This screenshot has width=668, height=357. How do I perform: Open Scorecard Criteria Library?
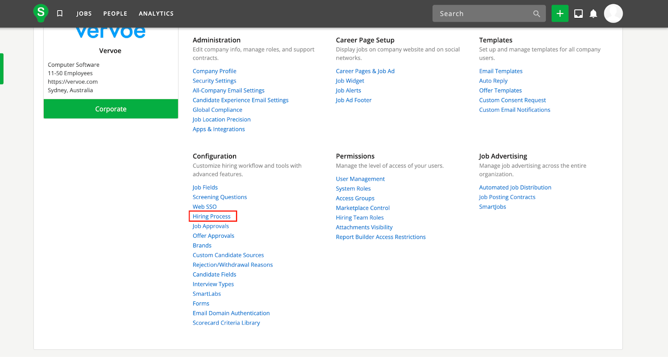(226, 323)
